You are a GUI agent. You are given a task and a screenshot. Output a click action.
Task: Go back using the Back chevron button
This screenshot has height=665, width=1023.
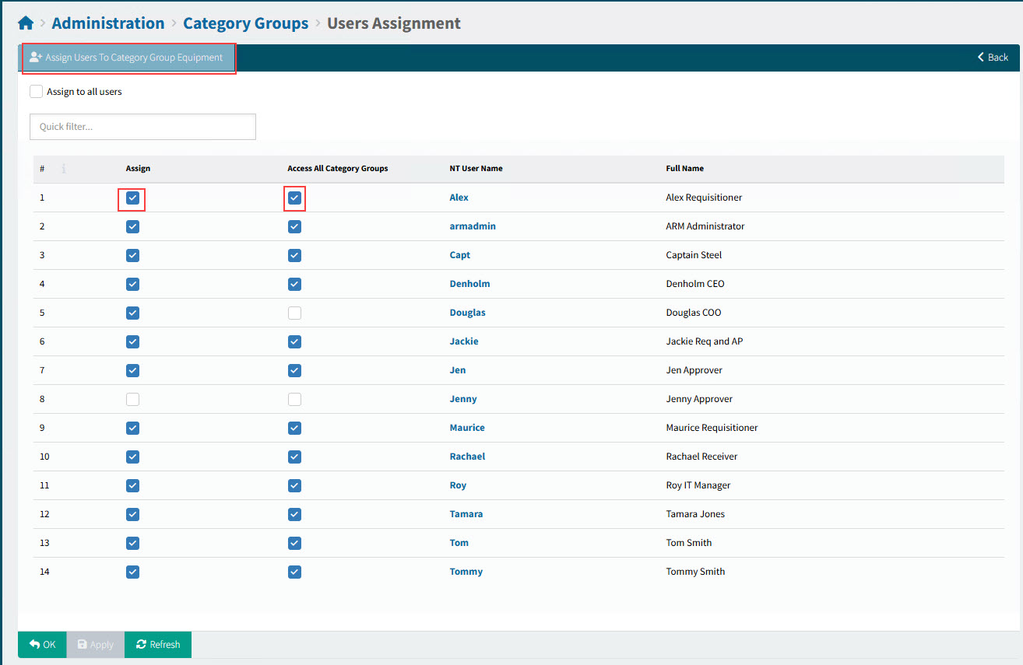tap(993, 58)
